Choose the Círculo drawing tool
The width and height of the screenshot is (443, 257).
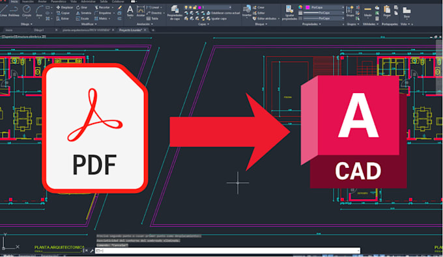coord(27,11)
